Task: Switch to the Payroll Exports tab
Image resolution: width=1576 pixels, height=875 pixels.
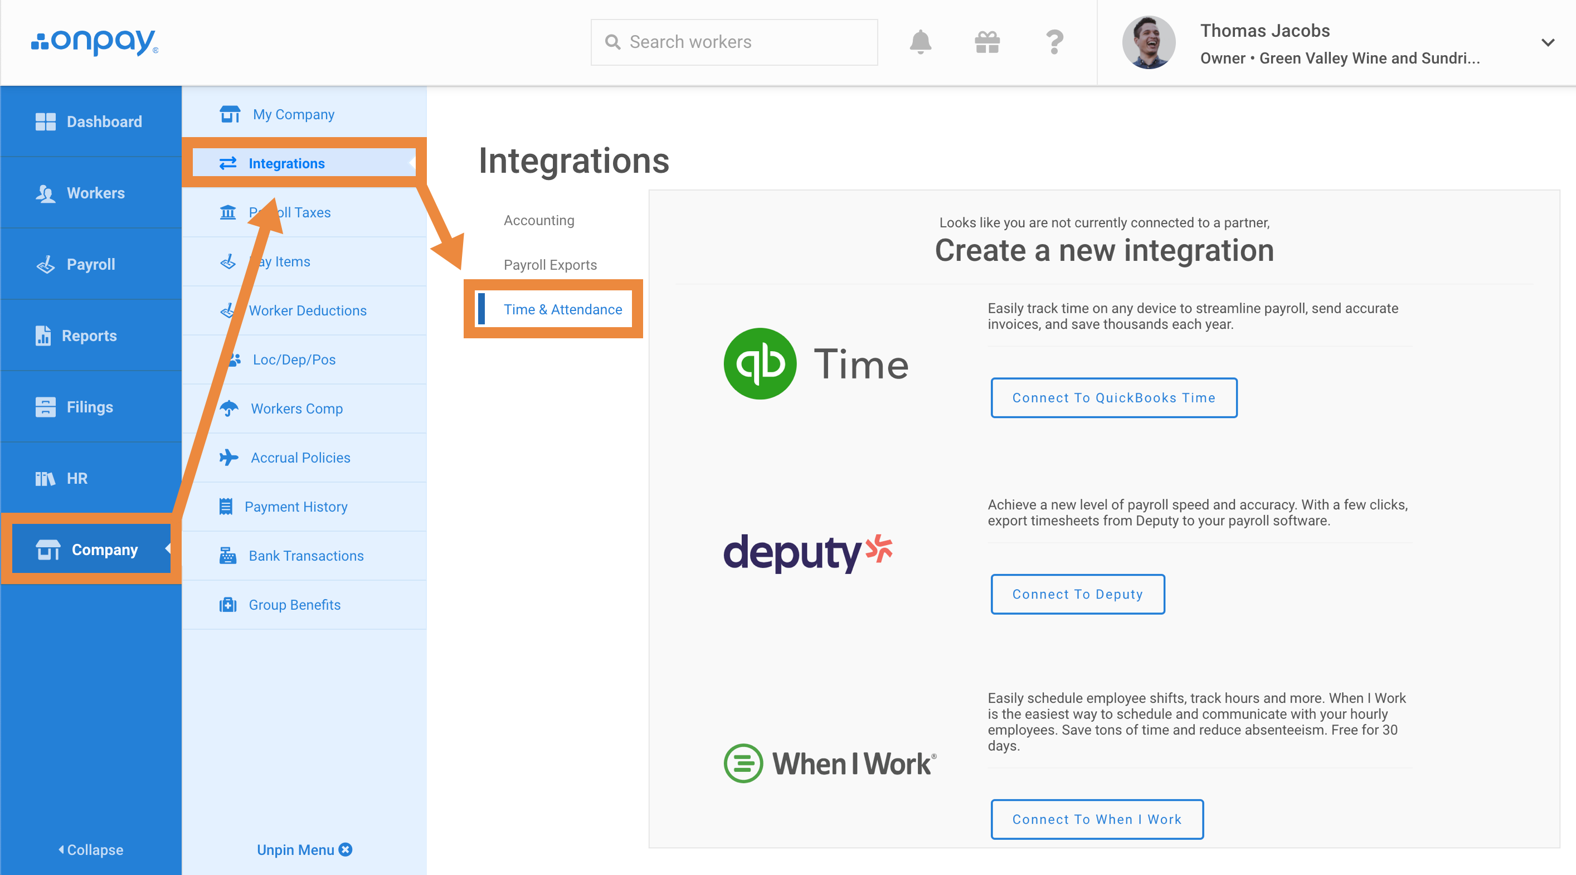Action: click(550, 265)
